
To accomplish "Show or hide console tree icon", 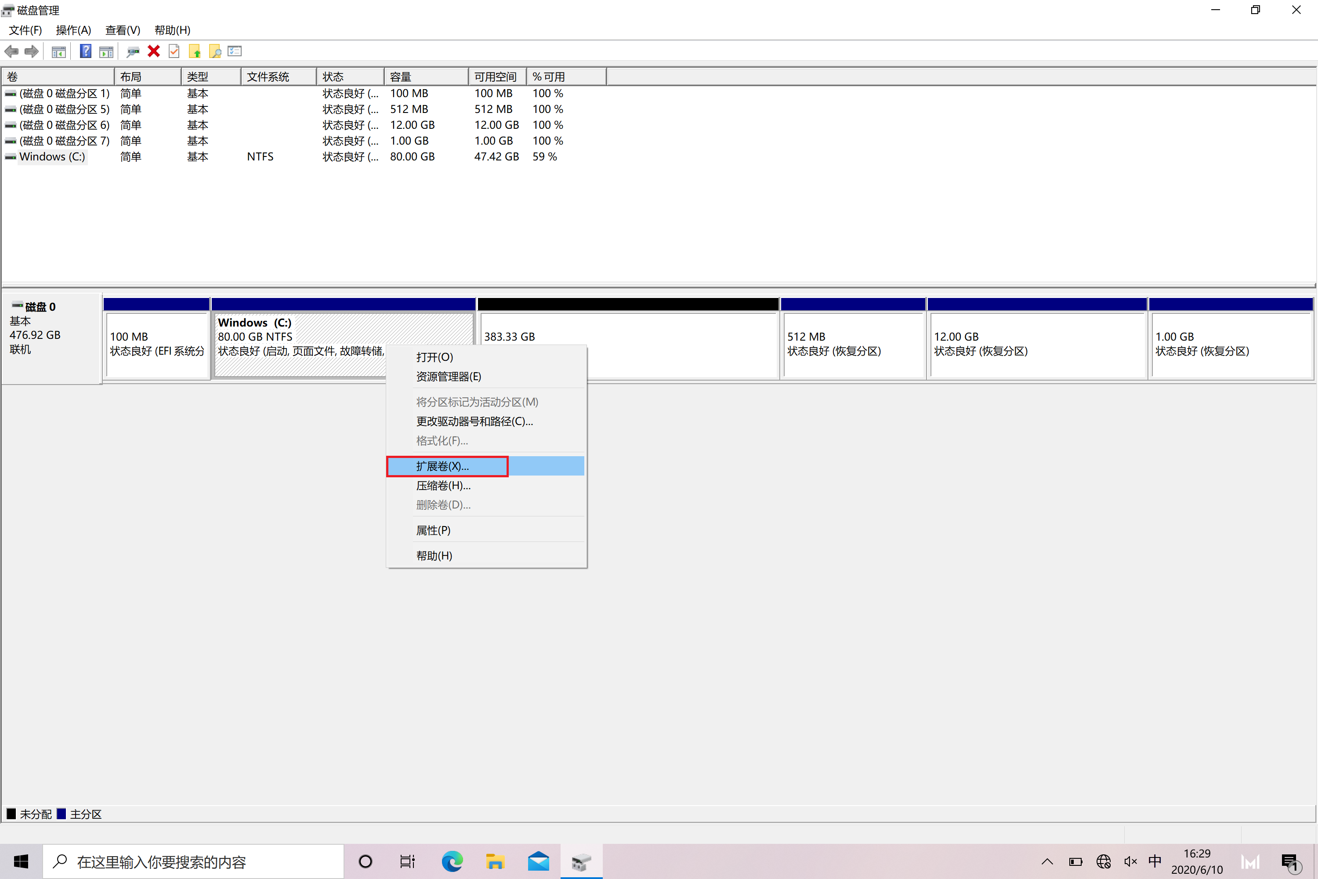I will tap(58, 51).
